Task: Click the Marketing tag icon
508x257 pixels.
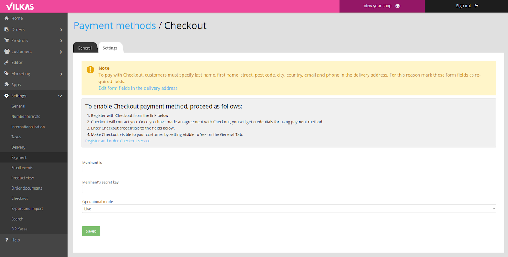Action: tap(6, 74)
